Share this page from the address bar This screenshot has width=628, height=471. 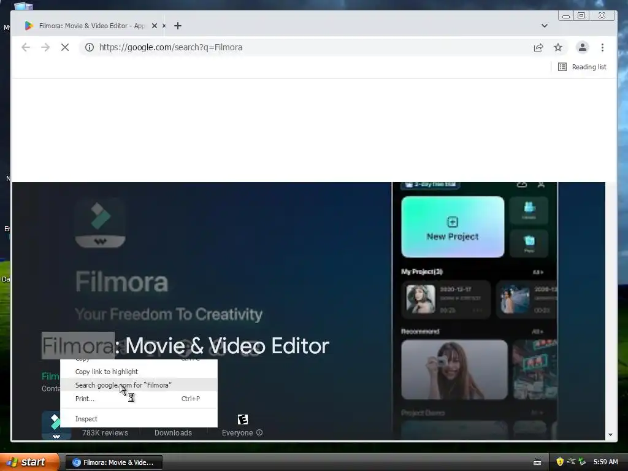[x=538, y=47]
